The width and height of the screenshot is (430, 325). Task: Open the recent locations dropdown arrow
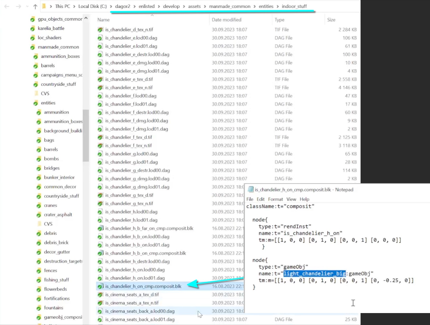tap(27, 6)
